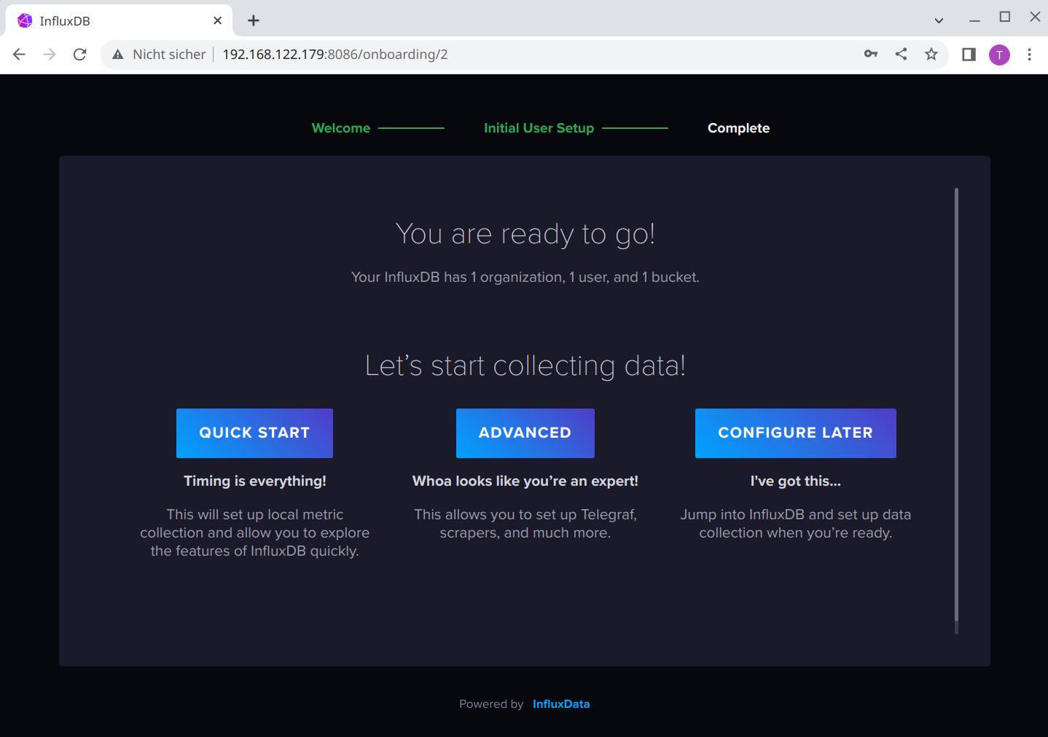Maximize the browser window
This screenshot has height=737, width=1048.
[1005, 17]
